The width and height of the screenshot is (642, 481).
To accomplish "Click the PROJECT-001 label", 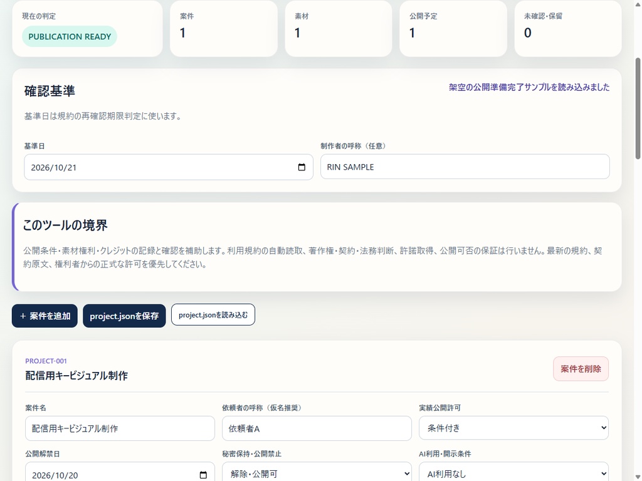I will (x=46, y=361).
